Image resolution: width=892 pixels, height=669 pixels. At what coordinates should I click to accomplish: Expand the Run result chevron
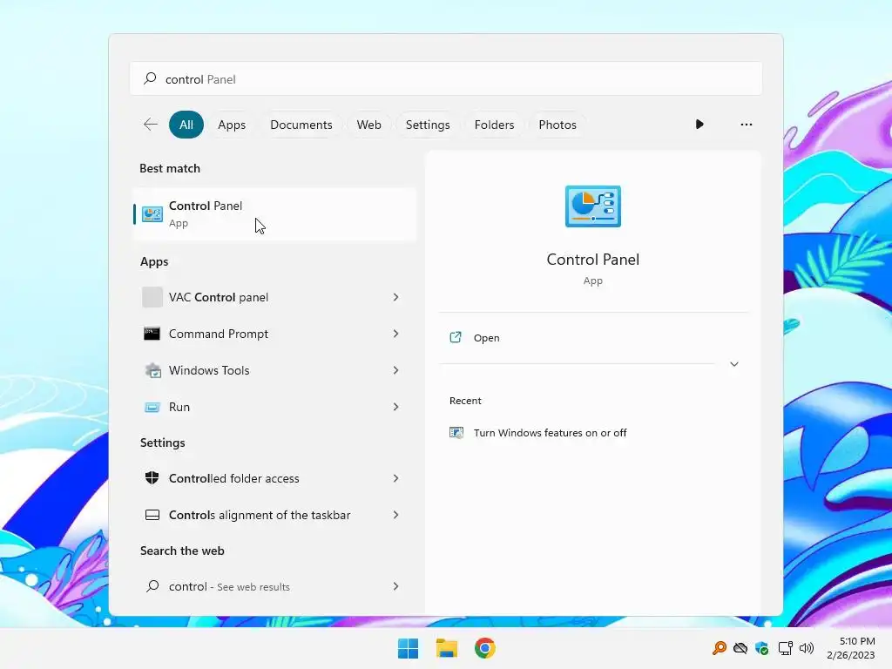(x=395, y=407)
